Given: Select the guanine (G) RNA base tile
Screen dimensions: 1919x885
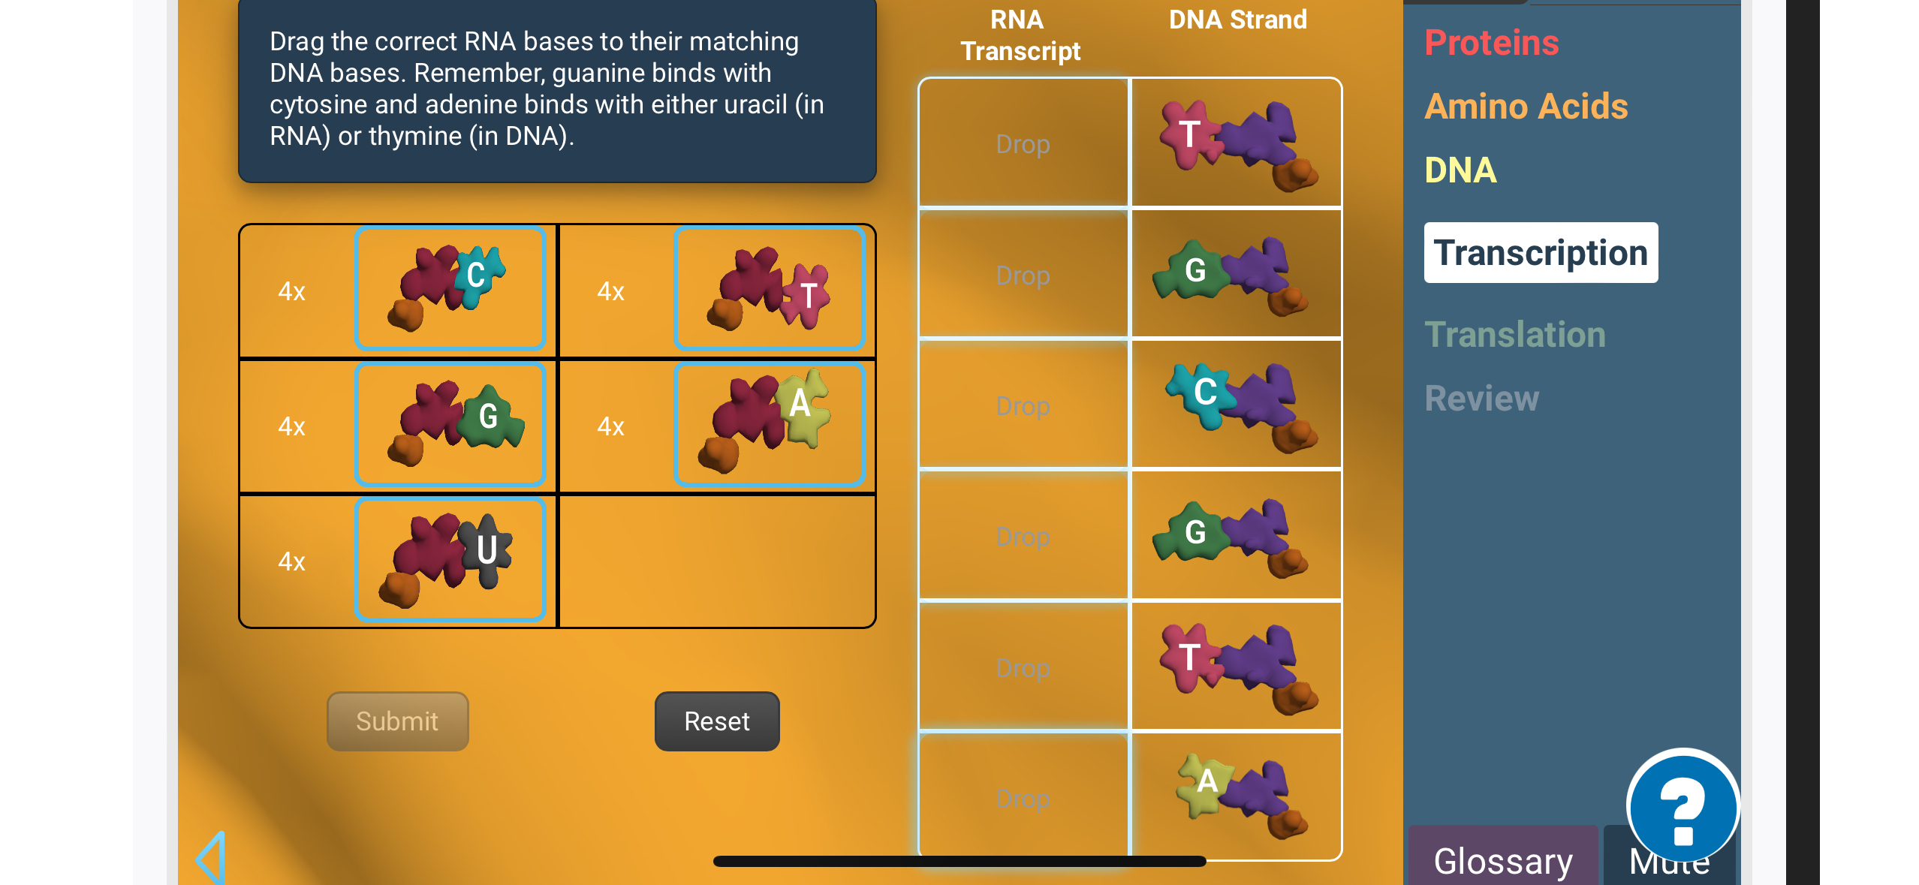Looking at the screenshot, I should pyautogui.click(x=450, y=424).
